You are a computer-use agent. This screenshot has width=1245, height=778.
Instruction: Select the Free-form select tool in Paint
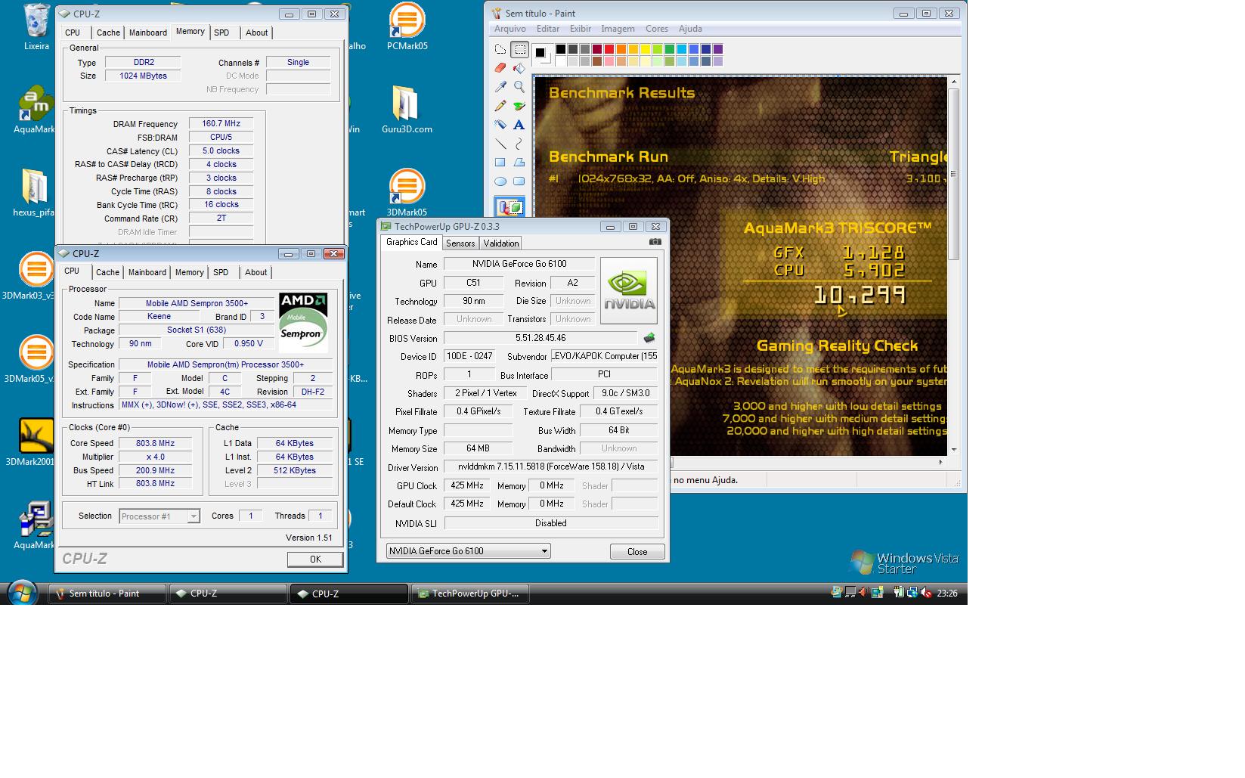500,49
